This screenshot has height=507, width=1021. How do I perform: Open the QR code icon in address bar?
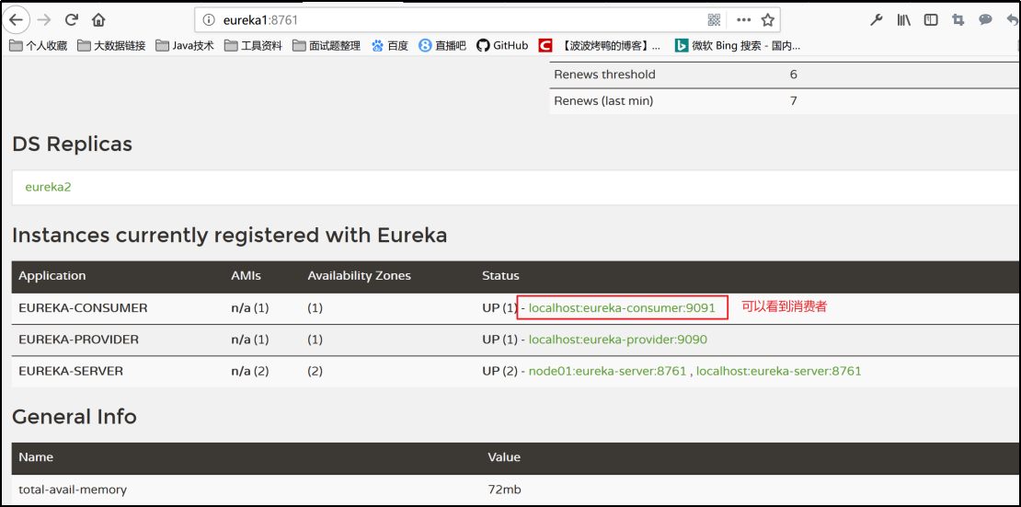coord(714,20)
